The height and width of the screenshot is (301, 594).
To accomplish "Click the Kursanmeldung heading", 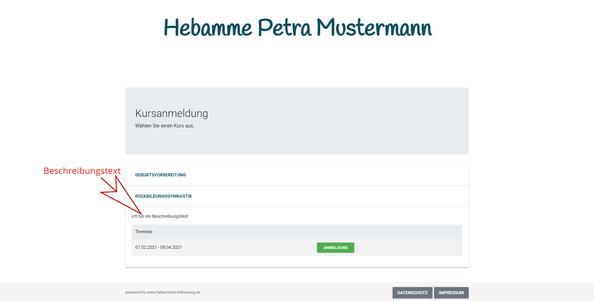I will (171, 114).
